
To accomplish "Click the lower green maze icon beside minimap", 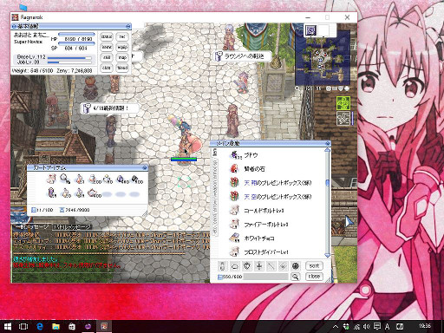I will coord(343,119).
